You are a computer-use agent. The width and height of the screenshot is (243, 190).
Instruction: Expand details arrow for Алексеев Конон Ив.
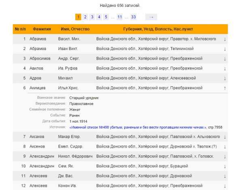point(225,186)
